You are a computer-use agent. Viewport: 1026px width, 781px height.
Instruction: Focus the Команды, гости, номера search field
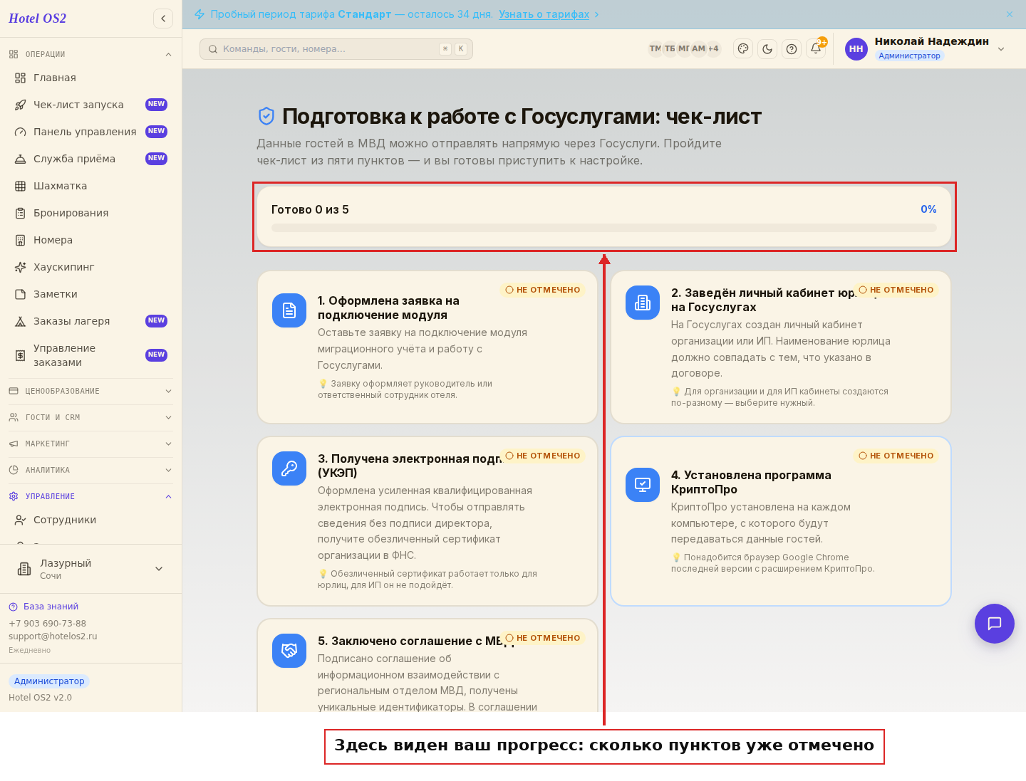pyautogui.click(x=336, y=49)
